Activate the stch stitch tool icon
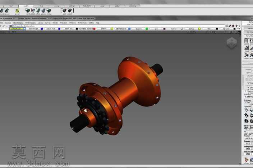 [x=64, y=11]
